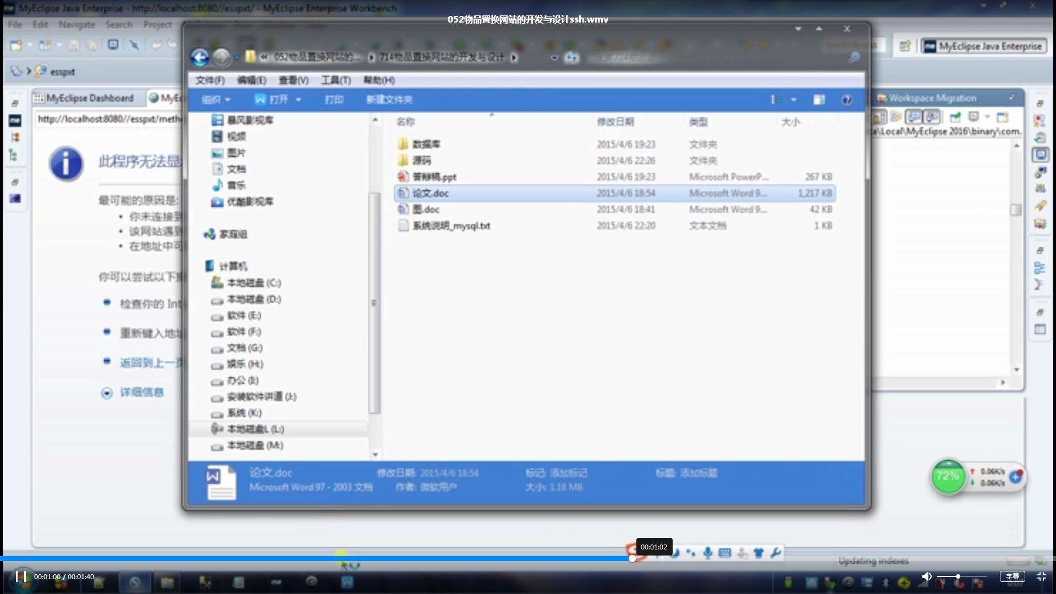Select the 论文.doc file
The height and width of the screenshot is (594, 1056).
tap(614, 193)
